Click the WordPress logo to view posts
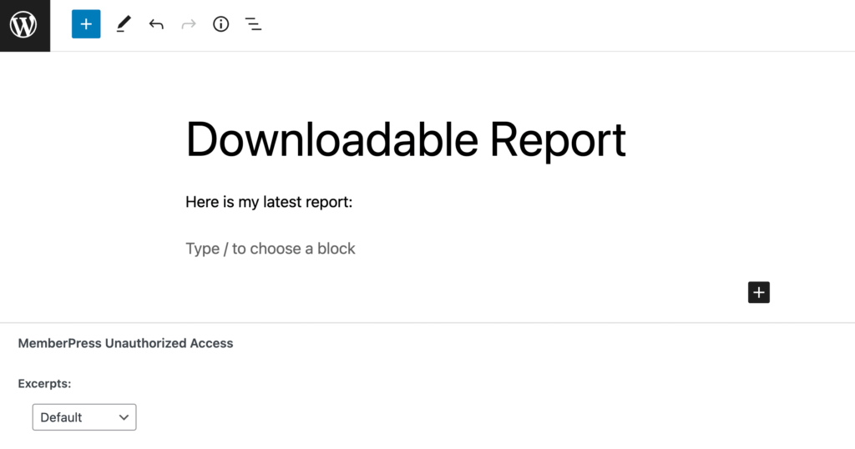Image resolution: width=855 pixels, height=449 pixels. 24,25
